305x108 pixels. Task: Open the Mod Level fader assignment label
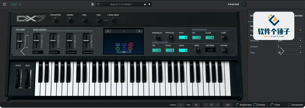54,52
